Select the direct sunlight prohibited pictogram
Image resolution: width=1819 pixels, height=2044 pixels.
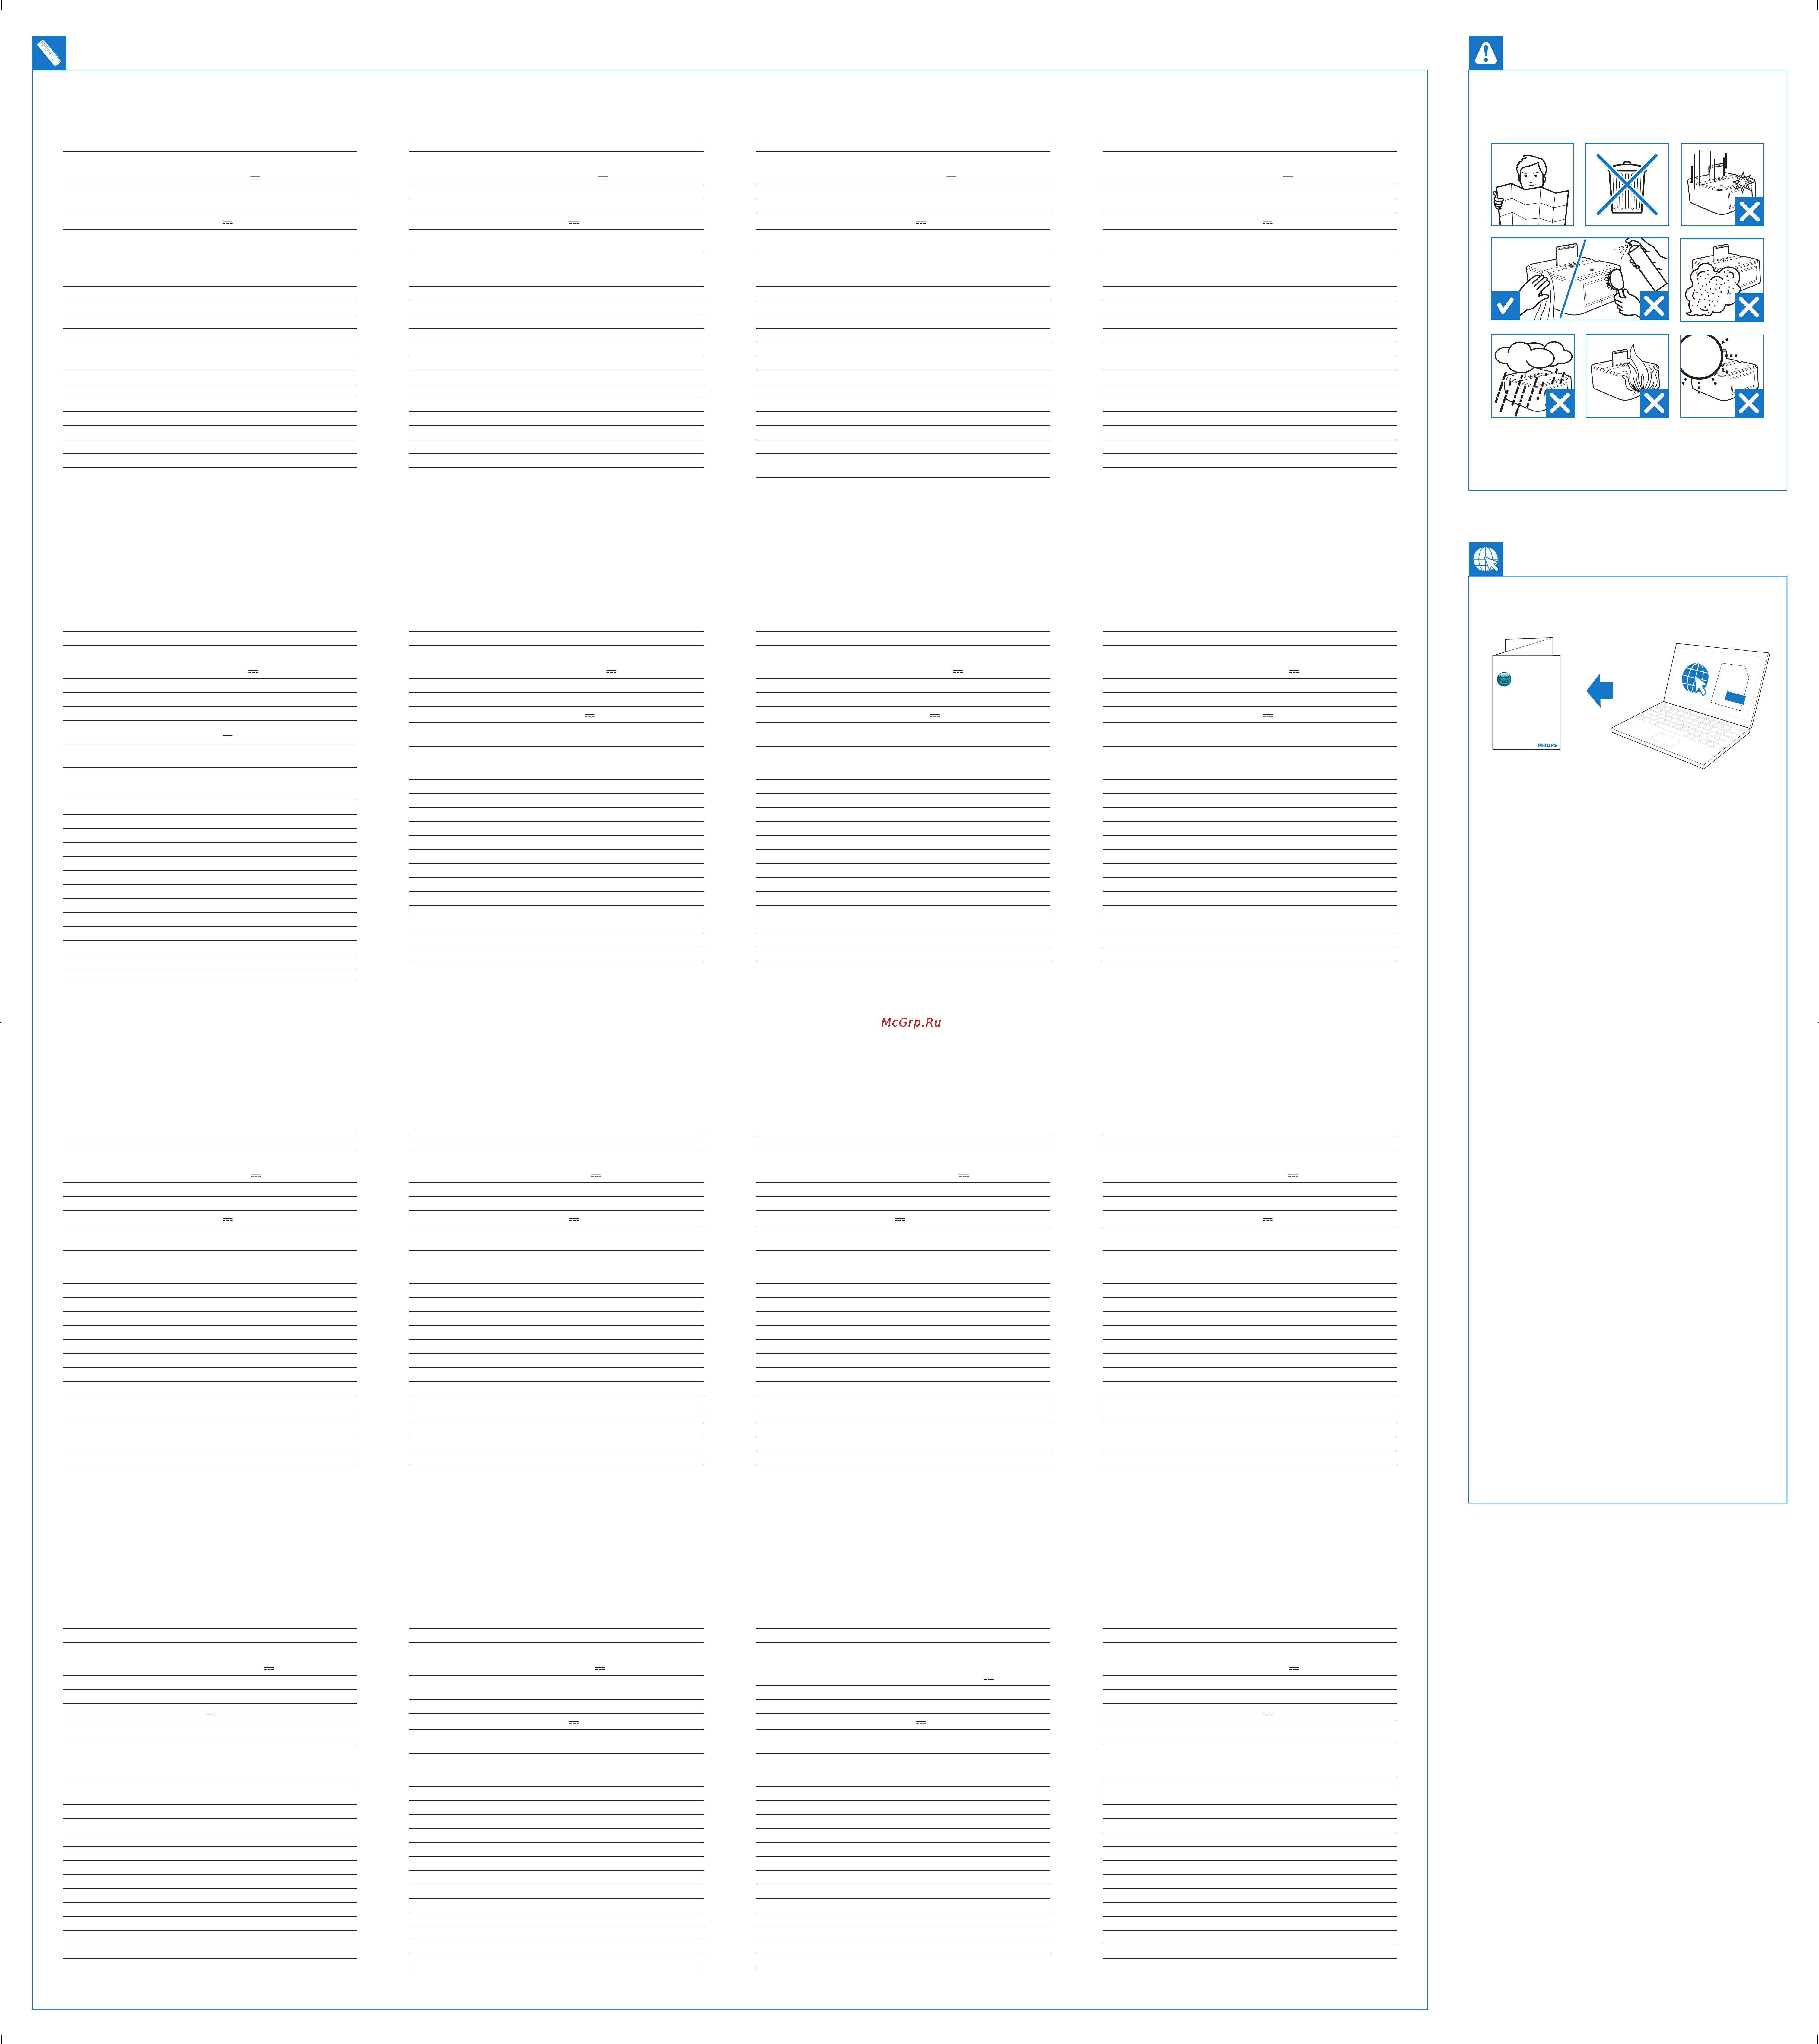(x=1722, y=376)
